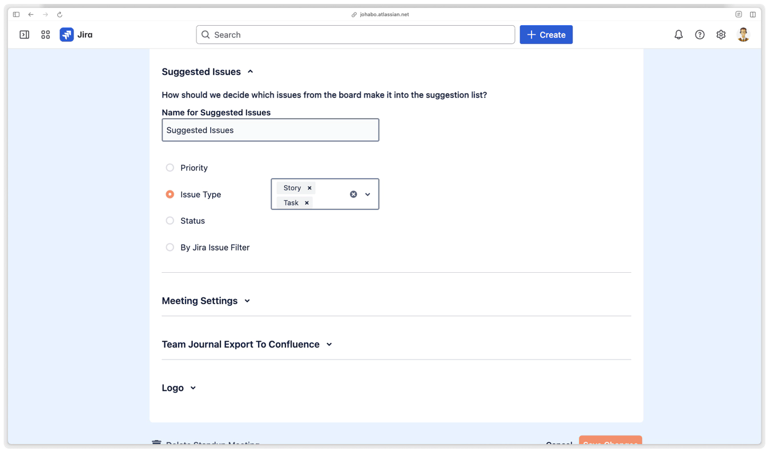Click the Create button
The height and width of the screenshot is (452, 769).
546,35
